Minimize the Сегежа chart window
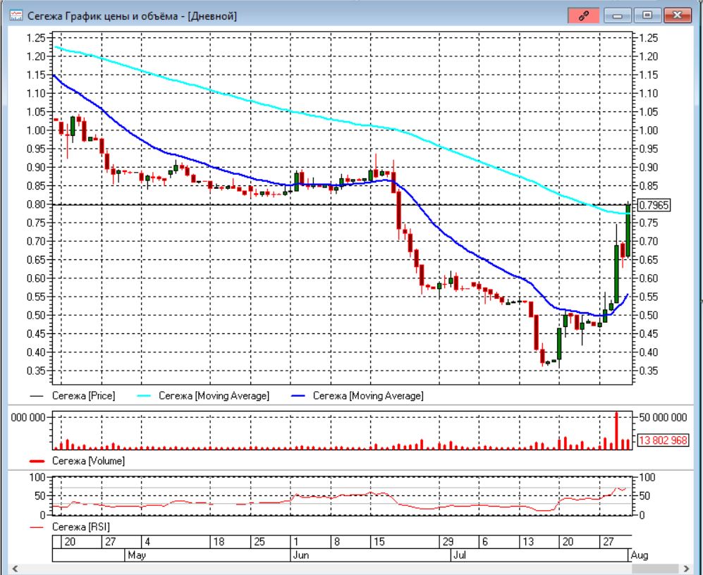The image size is (703, 575). pyautogui.click(x=618, y=16)
